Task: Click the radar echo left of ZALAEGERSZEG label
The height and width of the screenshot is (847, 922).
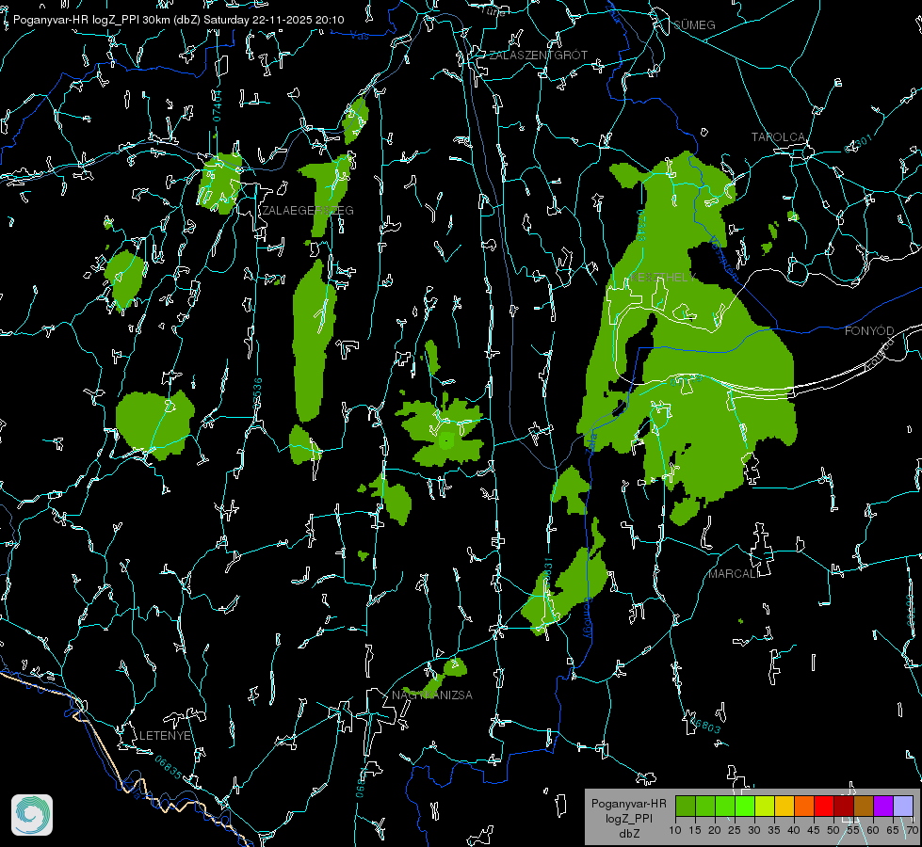Action: point(220,184)
